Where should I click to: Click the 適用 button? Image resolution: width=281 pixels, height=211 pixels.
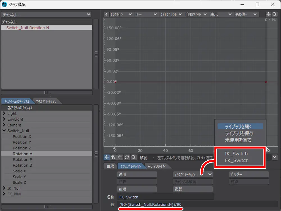click(137, 174)
